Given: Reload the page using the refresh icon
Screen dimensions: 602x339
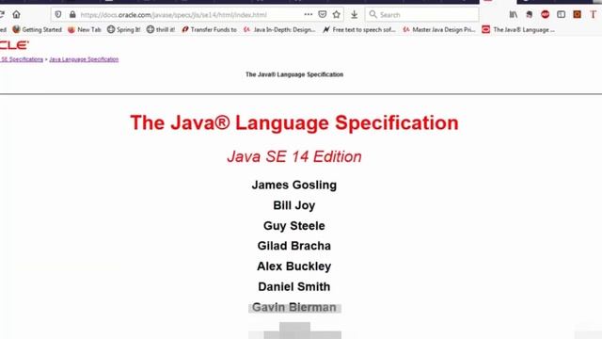Looking at the screenshot, I should (x=2, y=15).
